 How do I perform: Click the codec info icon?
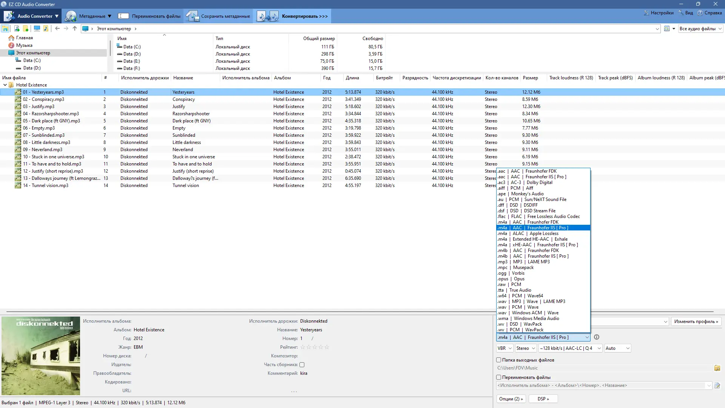click(x=597, y=337)
